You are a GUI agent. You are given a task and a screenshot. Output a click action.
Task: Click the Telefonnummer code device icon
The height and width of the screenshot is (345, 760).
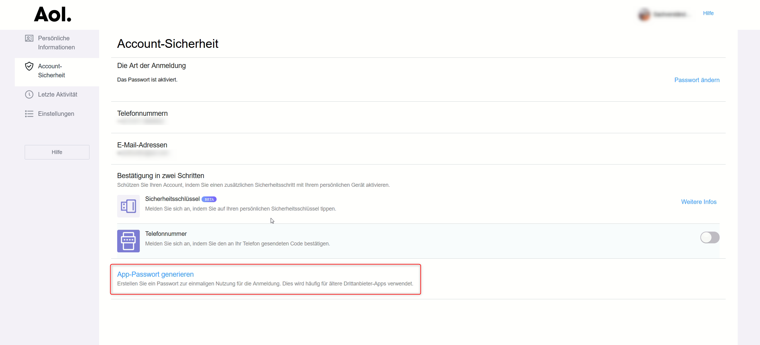pyautogui.click(x=128, y=241)
